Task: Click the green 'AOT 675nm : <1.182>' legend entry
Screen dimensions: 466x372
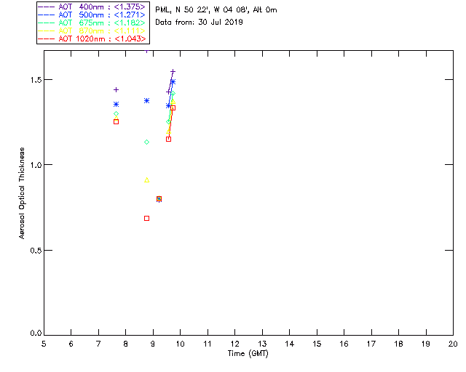Action: pyautogui.click(x=92, y=23)
